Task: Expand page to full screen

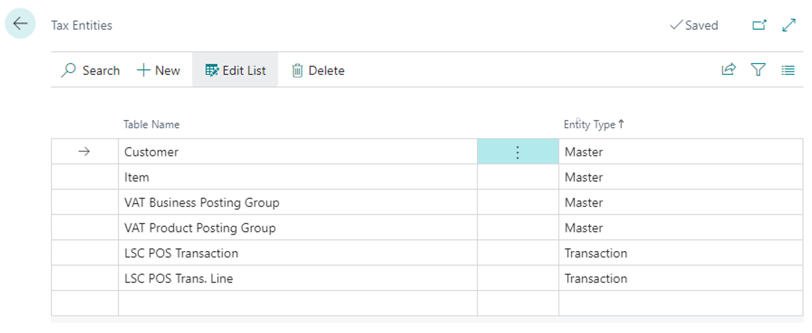Action: click(x=788, y=25)
